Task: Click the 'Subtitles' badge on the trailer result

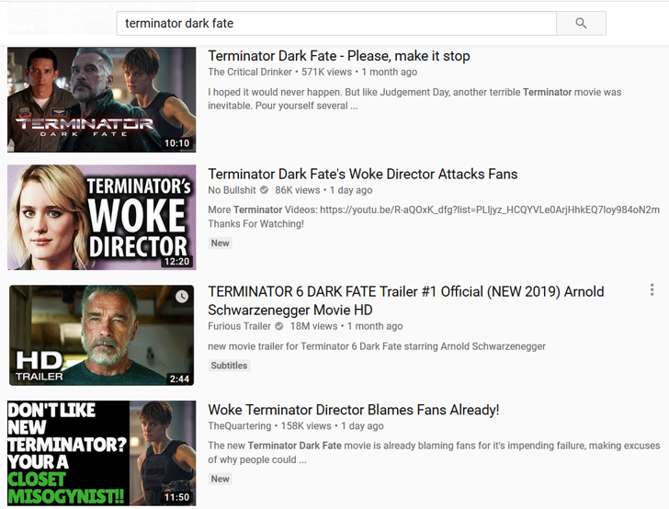Action: point(229,366)
